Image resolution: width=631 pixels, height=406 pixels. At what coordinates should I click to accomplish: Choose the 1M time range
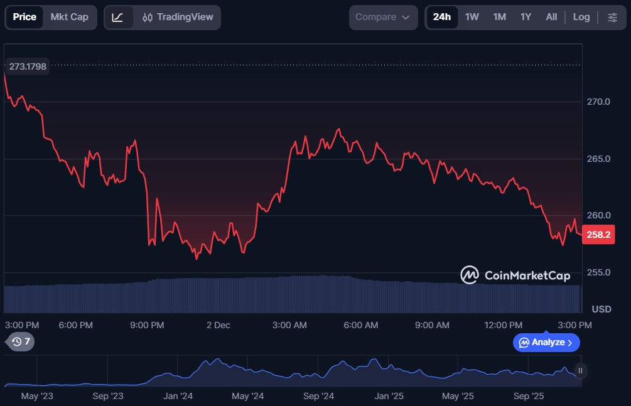[x=499, y=17]
